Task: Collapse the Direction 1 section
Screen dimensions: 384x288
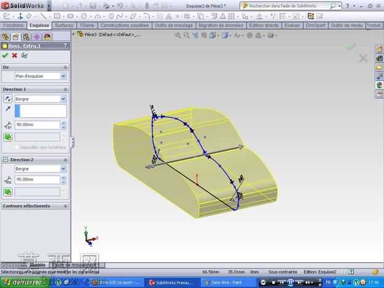Action: click(x=65, y=89)
